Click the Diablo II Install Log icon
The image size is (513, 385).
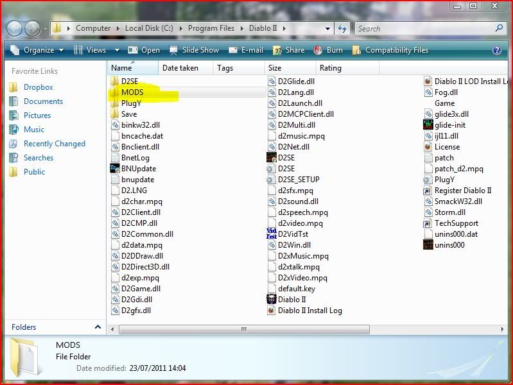click(x=272, y=311)
